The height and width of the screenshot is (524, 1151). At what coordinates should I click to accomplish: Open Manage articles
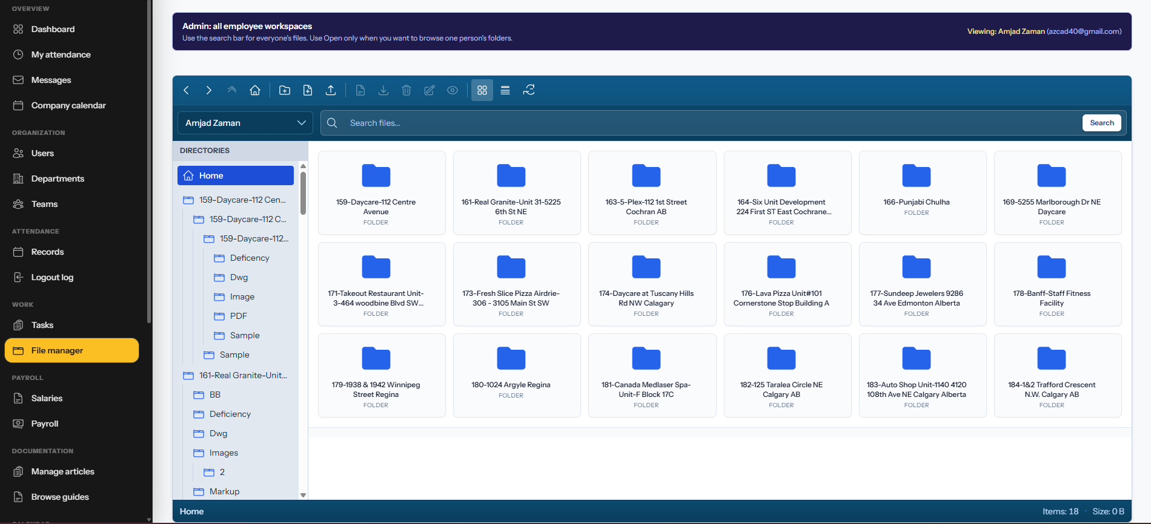click(x=71, y=471)
